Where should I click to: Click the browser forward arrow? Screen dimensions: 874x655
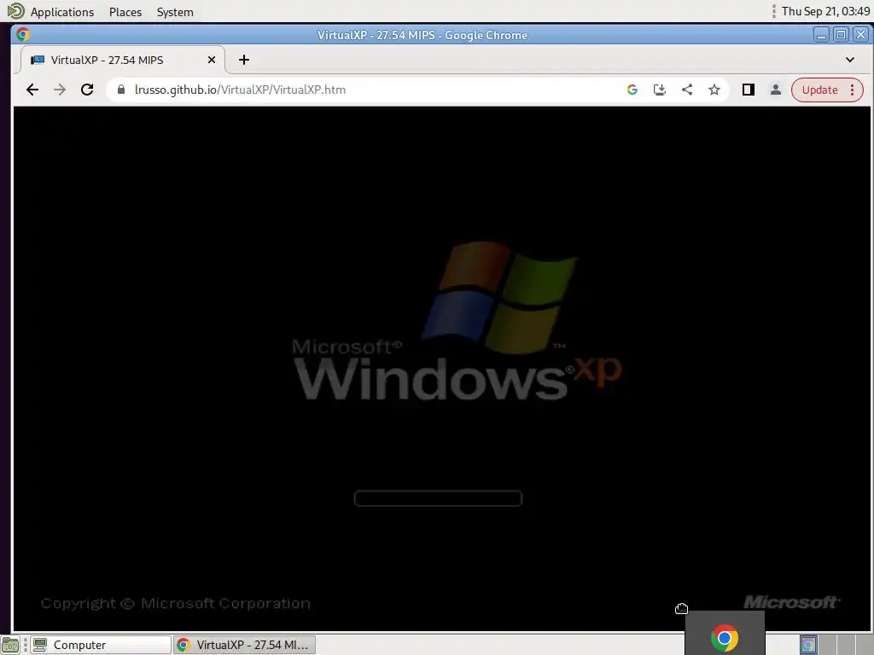click(x=60, y=90)
